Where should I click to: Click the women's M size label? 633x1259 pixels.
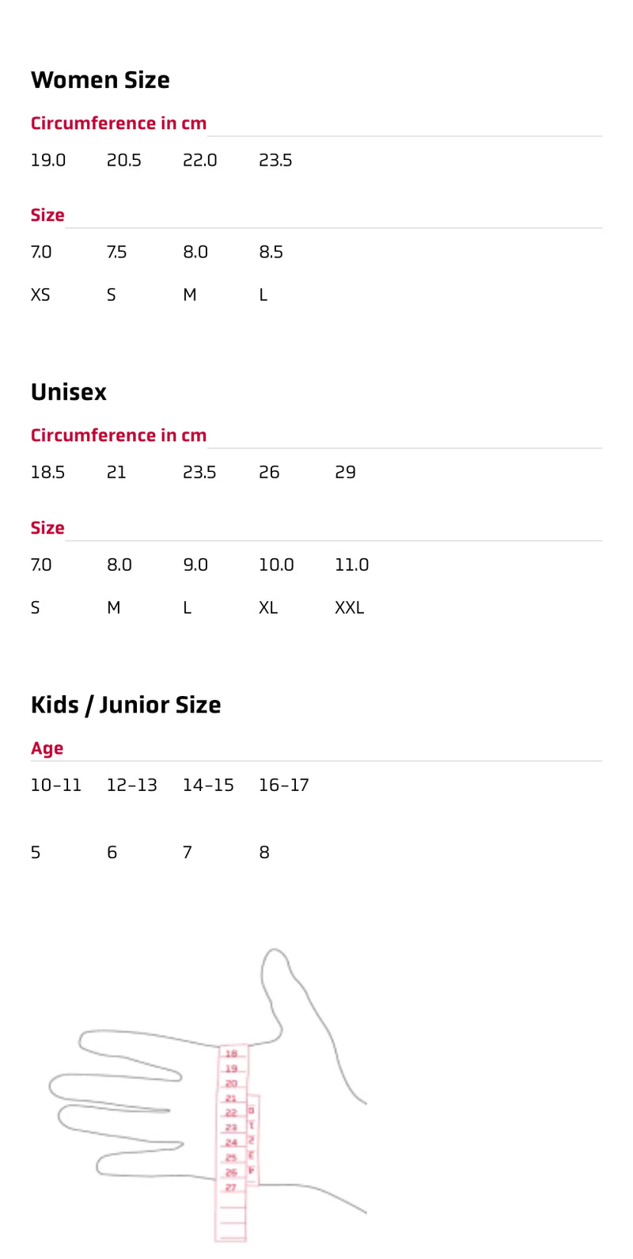[190, 295]
